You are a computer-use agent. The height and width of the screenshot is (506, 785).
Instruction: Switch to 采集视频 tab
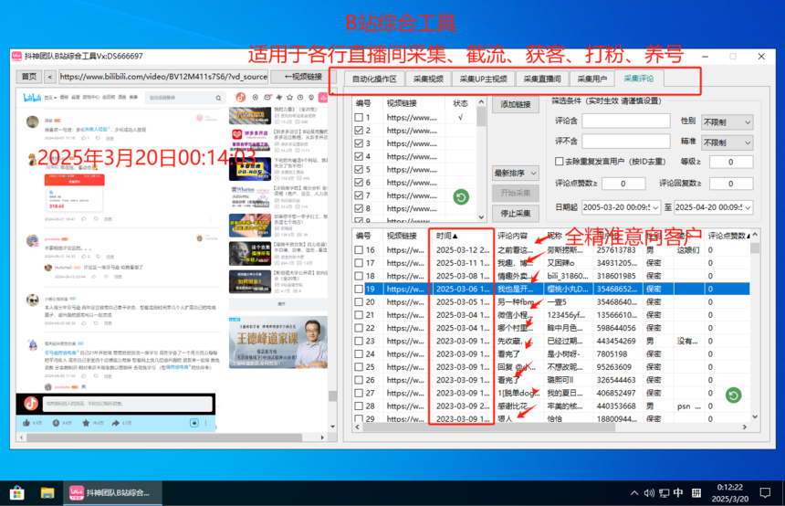tap(428, 79)
